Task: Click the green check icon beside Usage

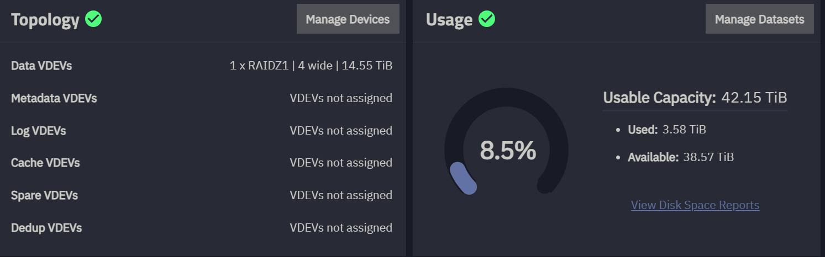Action: coord(486,19)
